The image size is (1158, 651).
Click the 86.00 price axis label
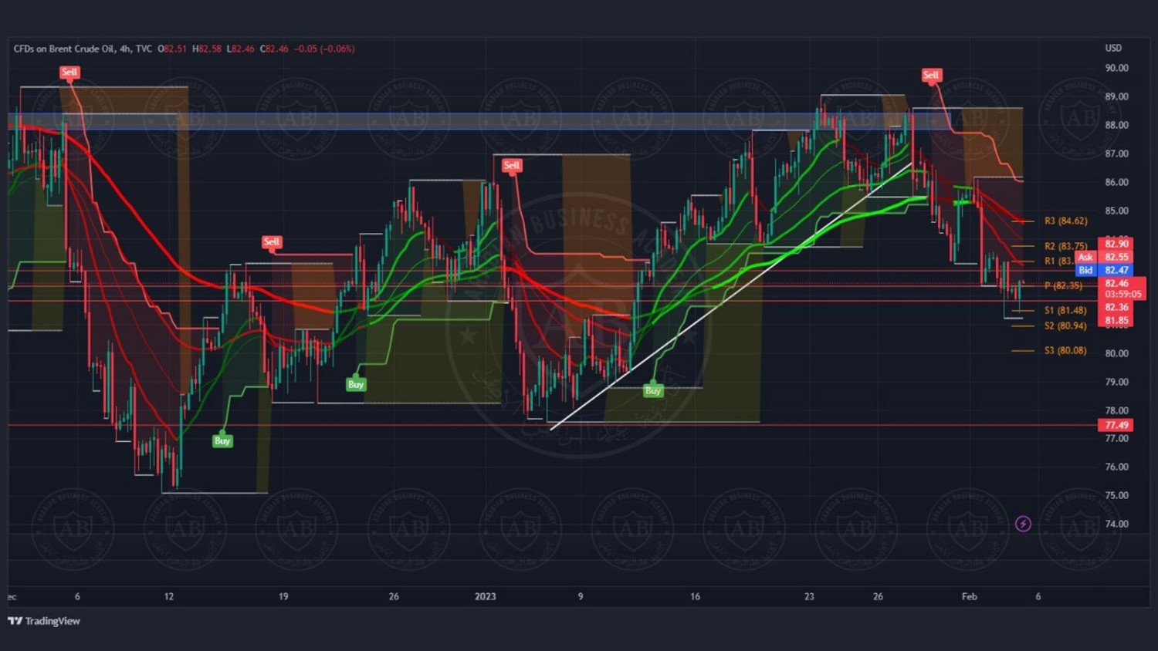pos(1116,182)
